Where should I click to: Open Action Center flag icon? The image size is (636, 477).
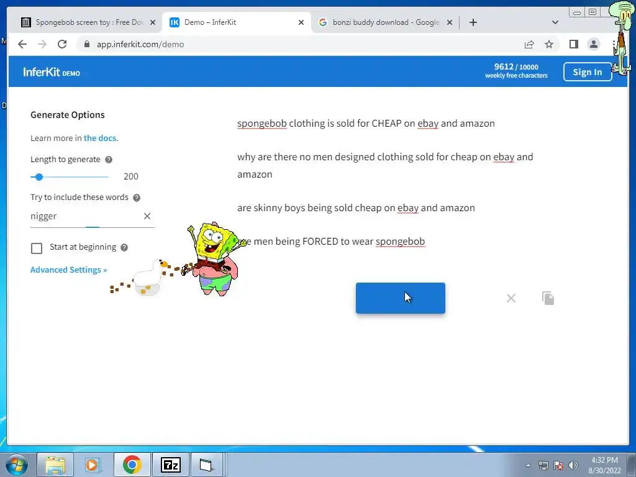coord(558,465)
